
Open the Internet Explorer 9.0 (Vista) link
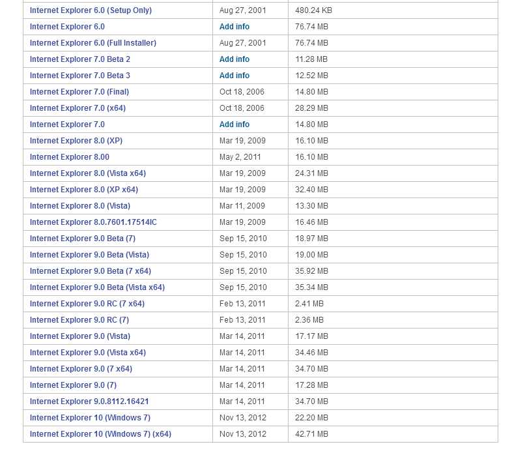[x=80, y=336]
